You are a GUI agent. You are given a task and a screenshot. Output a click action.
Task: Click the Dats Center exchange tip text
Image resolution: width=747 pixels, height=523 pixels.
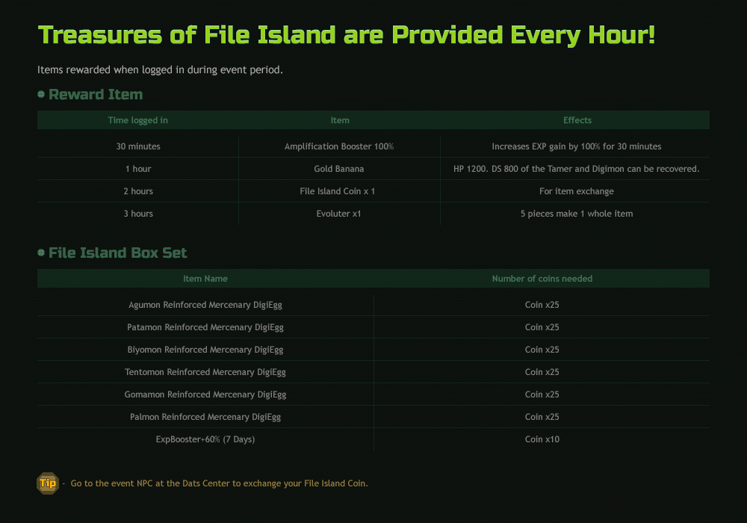[x=219, y=483]
